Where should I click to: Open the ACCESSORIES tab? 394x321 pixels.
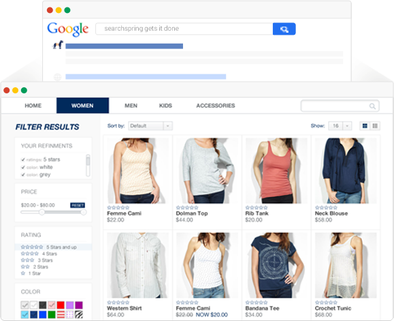(216, 106)
